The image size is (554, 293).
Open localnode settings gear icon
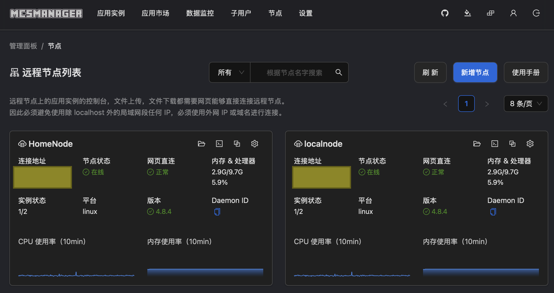click(x=530, y=144)
